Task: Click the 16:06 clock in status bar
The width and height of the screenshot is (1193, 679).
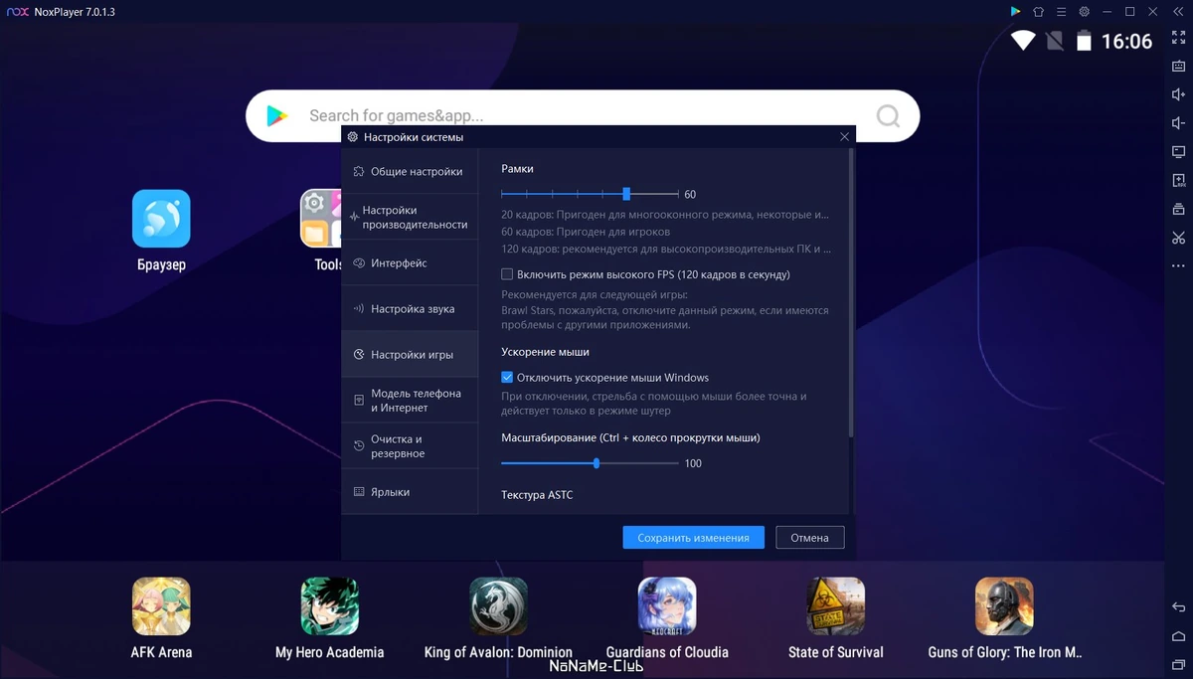Action: tap(1126, 41)
